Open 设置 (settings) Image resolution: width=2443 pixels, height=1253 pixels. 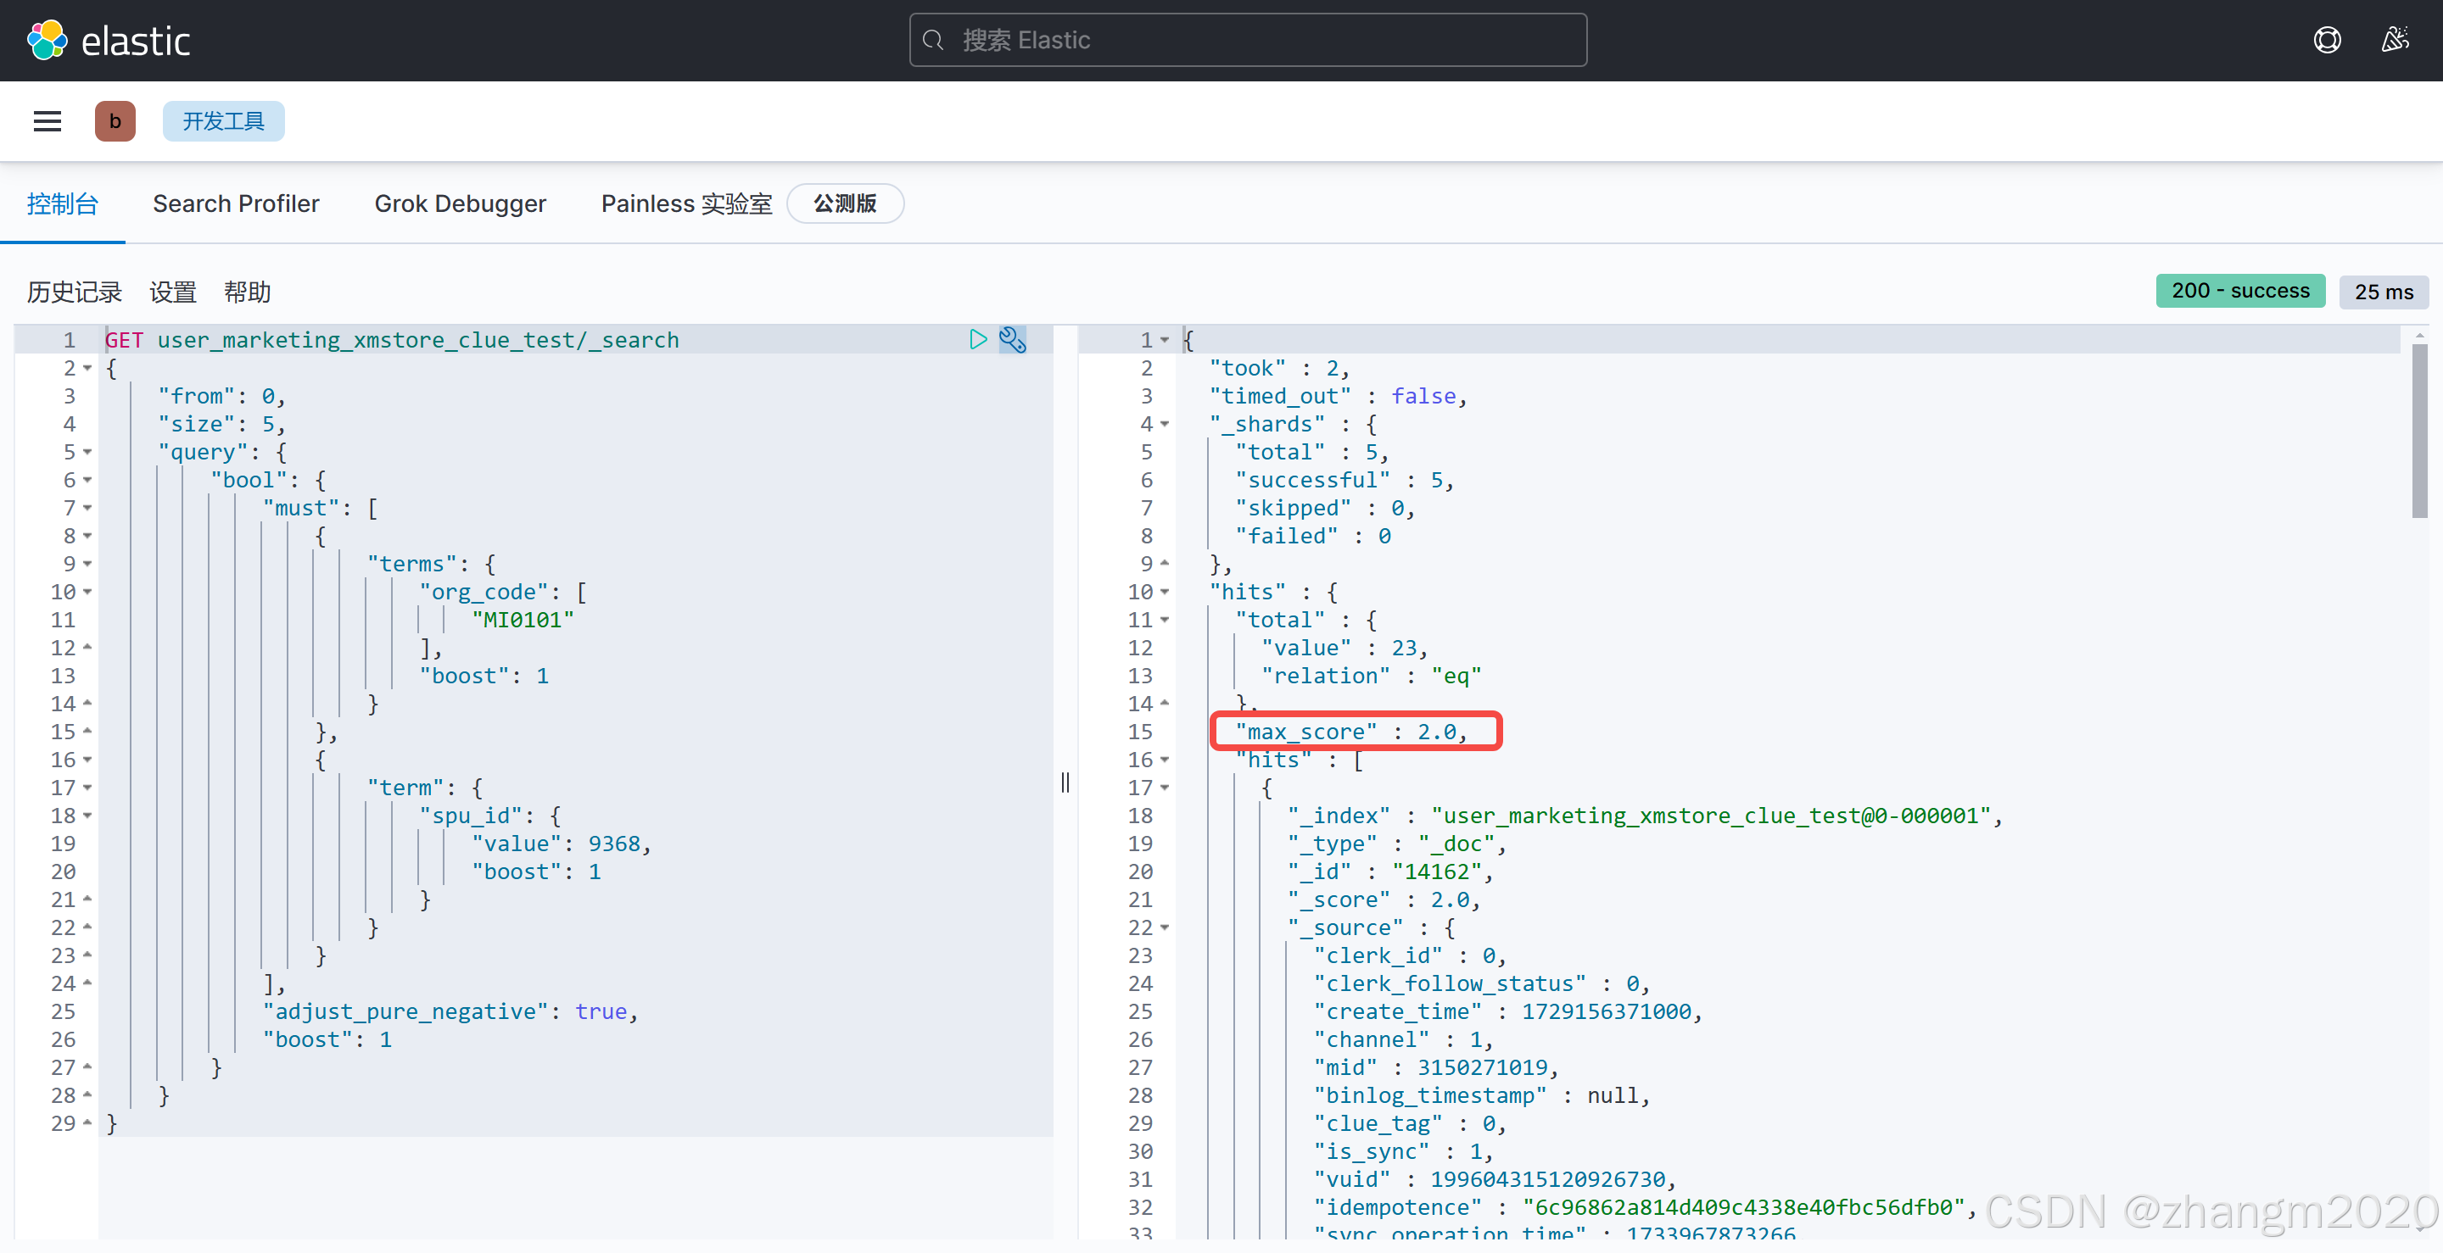(x=172, y=292)
